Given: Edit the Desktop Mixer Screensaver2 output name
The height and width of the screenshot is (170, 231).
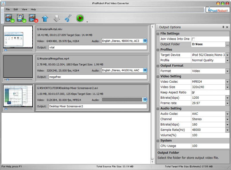Looking at the screenshot, I should 98,106.
